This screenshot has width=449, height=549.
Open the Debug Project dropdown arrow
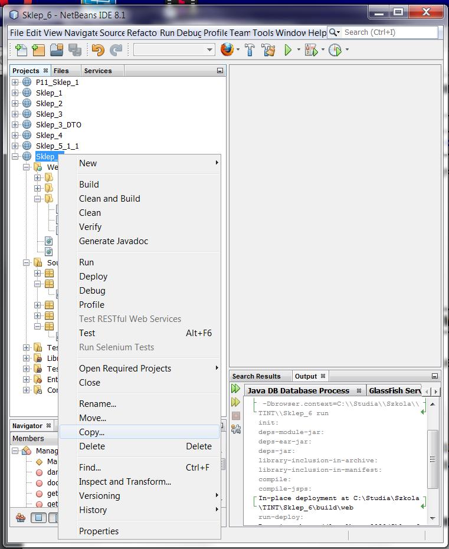(x=323, y=50)
